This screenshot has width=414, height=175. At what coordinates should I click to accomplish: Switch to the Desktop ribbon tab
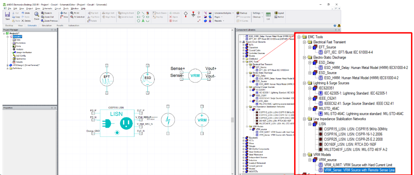[10, 26]
